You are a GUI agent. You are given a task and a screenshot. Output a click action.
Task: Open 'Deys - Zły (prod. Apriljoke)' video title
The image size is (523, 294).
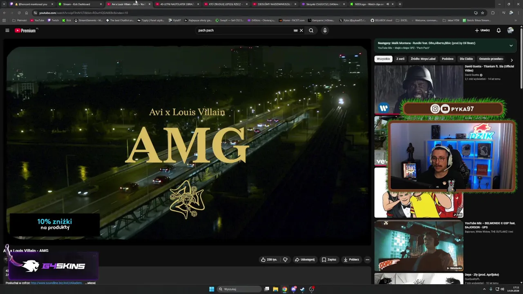tap(482, 274)
